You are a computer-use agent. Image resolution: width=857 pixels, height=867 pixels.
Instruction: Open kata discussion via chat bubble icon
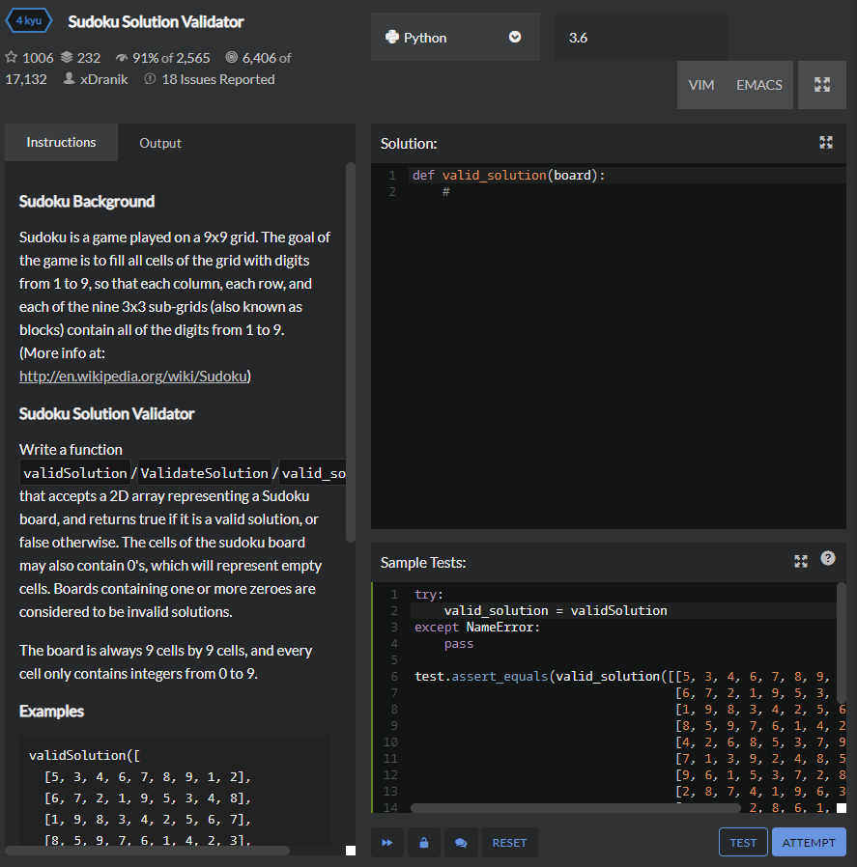tap(461, 842)
